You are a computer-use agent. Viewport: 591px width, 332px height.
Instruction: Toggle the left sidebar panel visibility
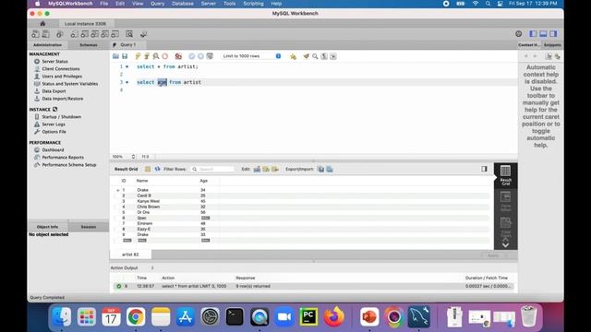[x=533, y=34]
